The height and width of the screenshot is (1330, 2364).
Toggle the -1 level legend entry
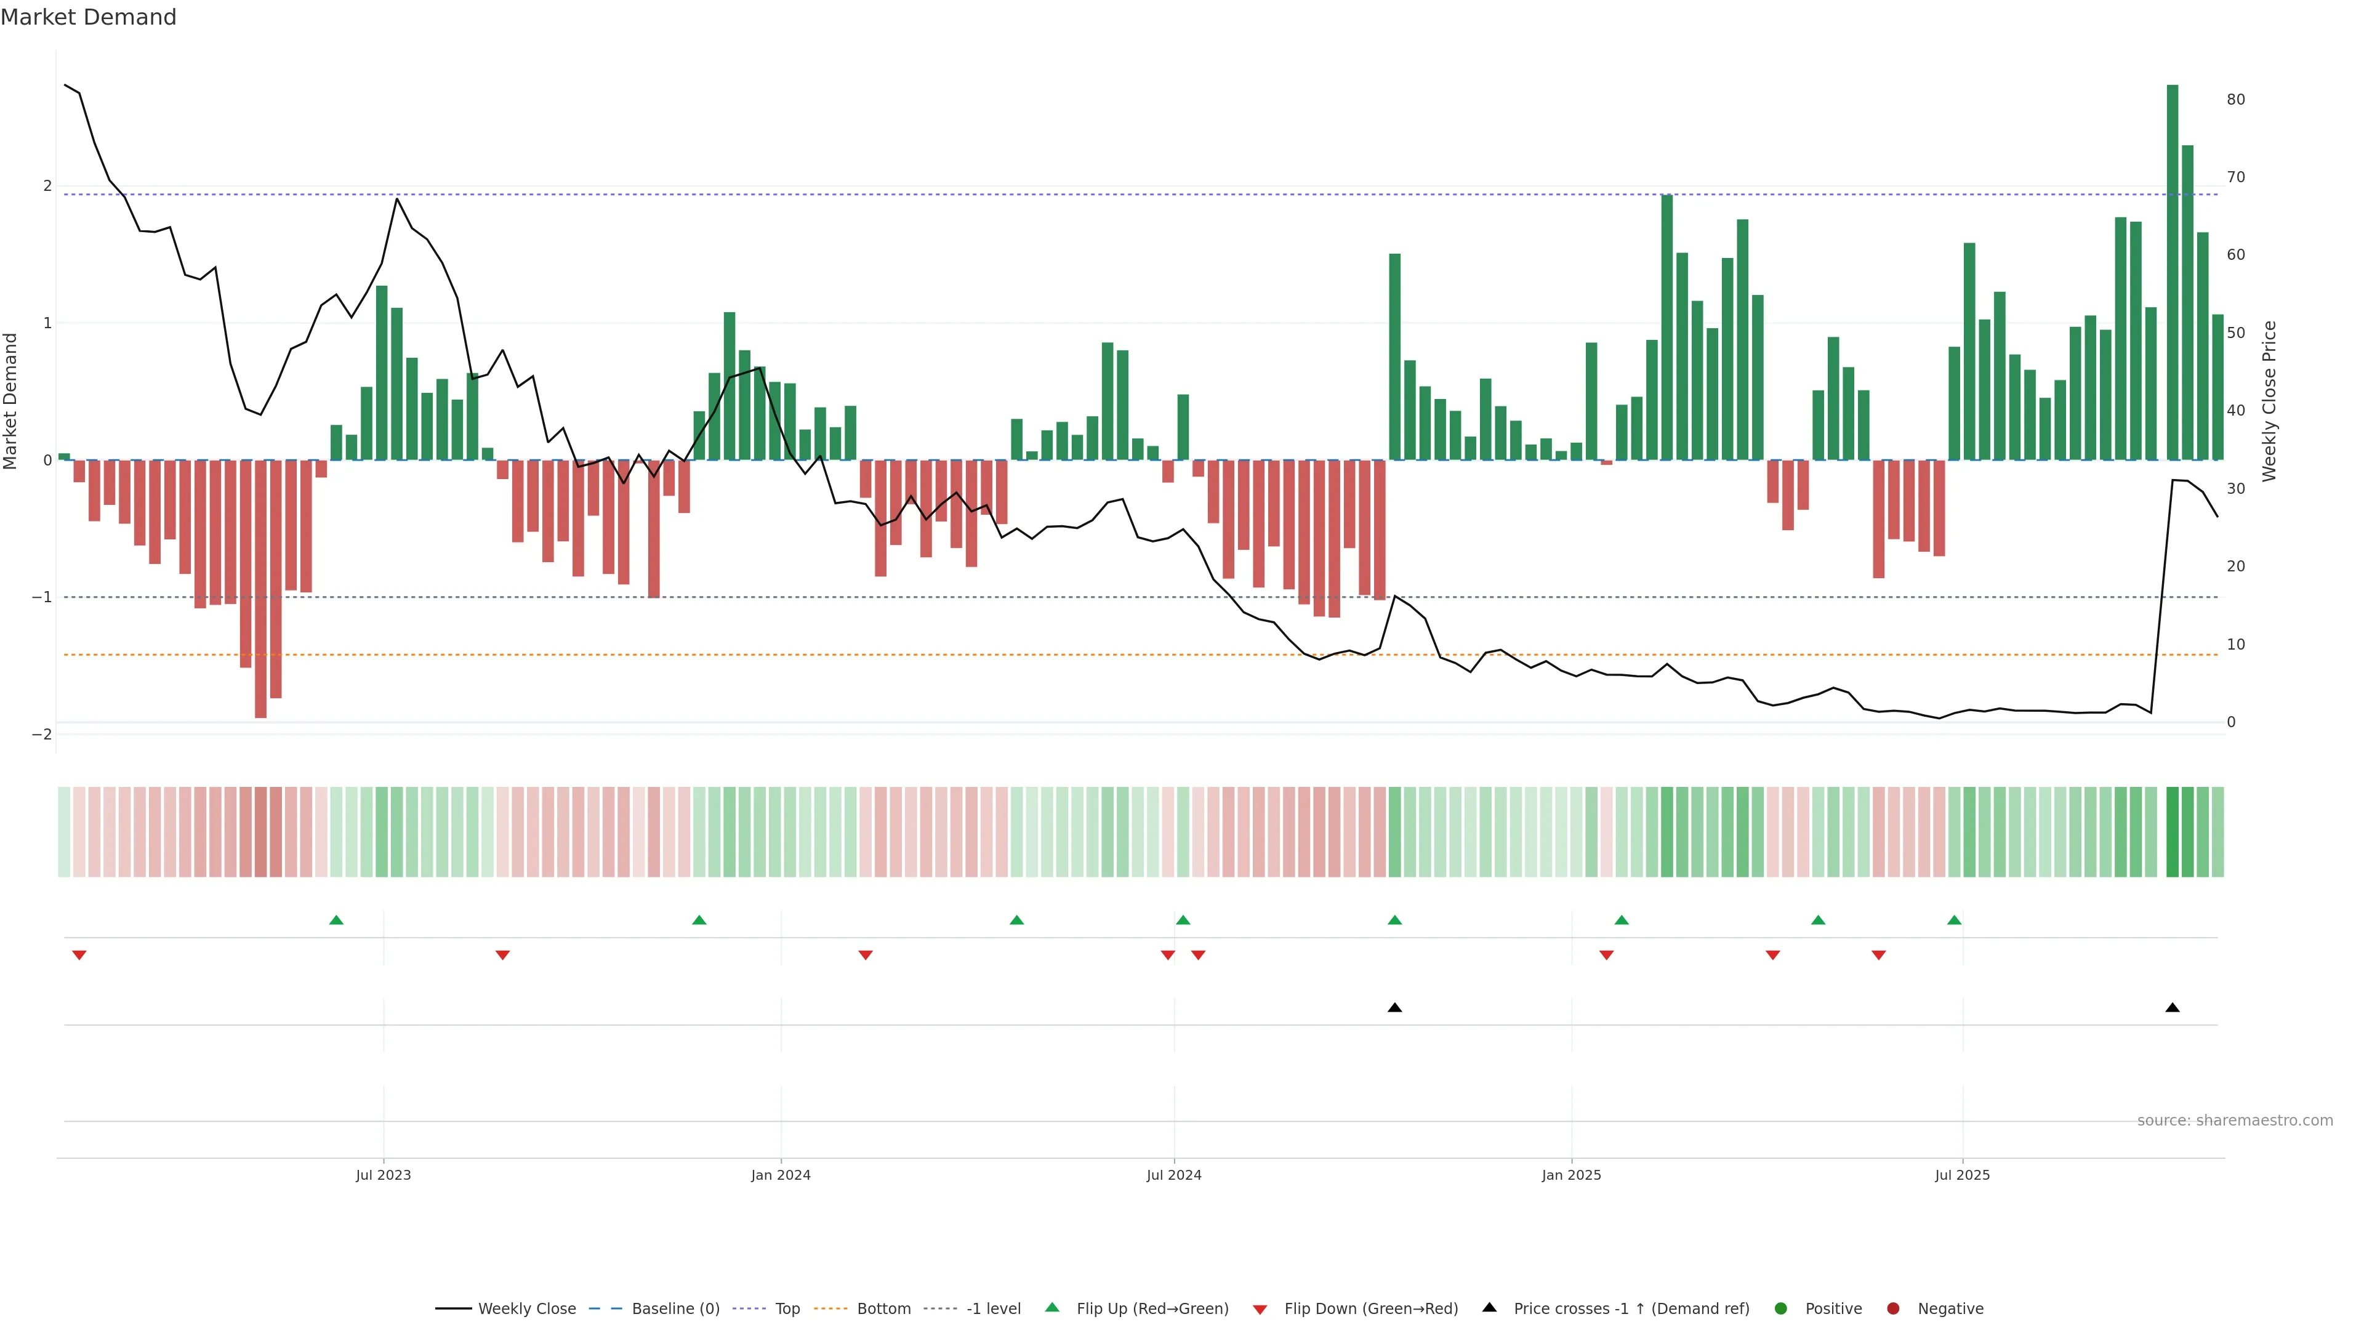(993, 1308)
